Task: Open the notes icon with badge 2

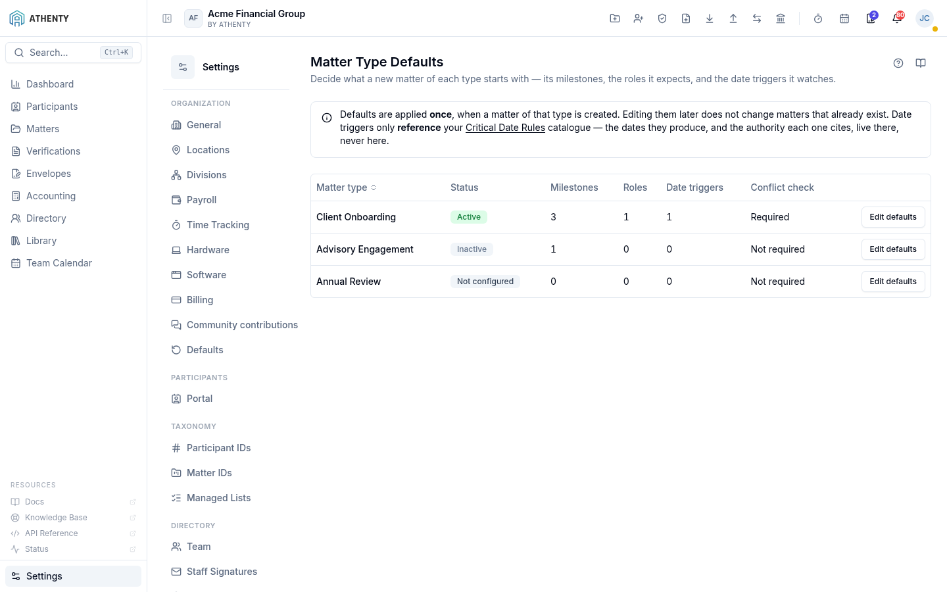Action: tap(871, 18)
